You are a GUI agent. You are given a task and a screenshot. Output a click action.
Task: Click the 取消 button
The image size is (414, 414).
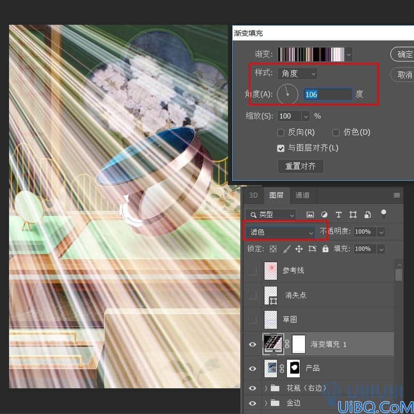point(403,75)
